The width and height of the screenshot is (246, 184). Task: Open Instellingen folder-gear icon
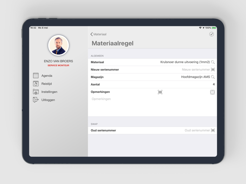36,92
